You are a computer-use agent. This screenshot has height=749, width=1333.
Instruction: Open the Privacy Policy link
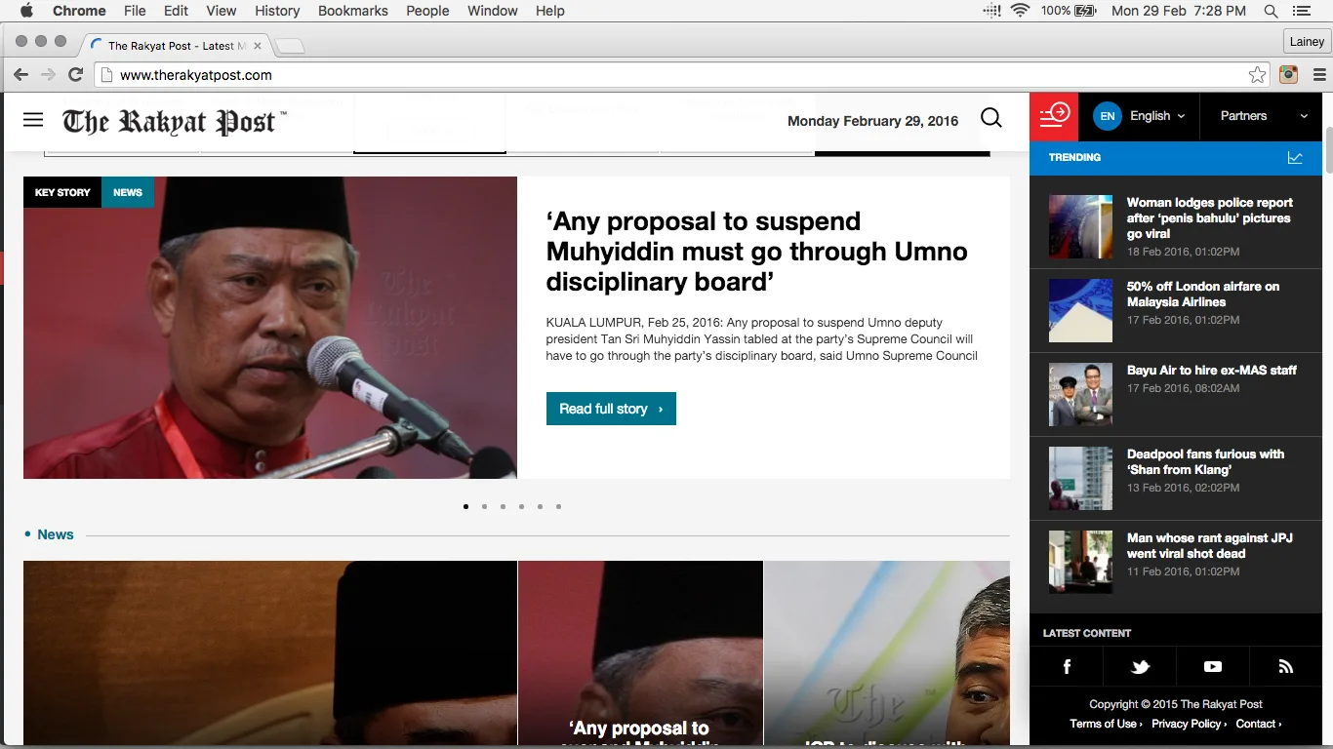tap(1189, 724)
